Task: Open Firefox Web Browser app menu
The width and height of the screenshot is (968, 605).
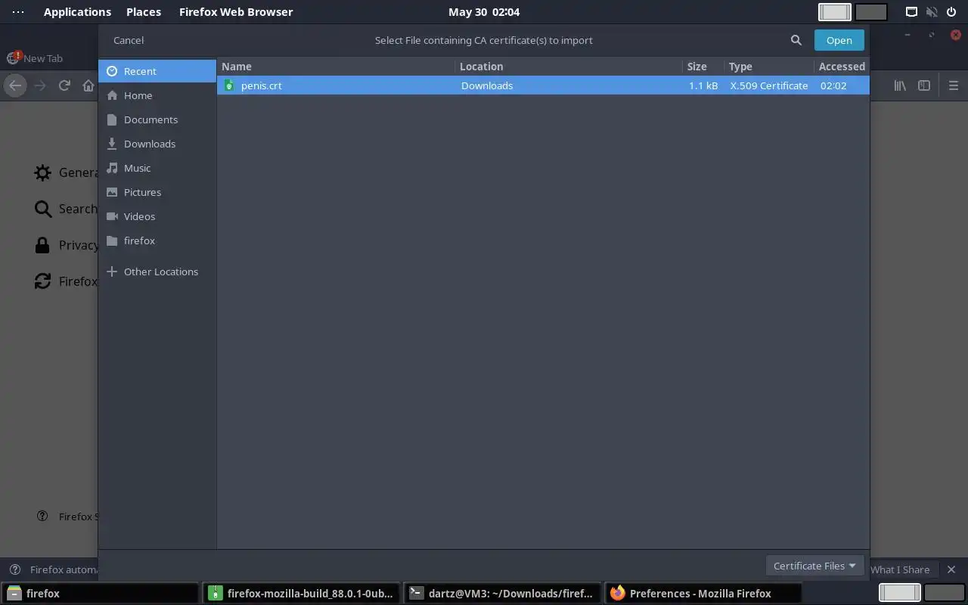Action: point(236,12)
